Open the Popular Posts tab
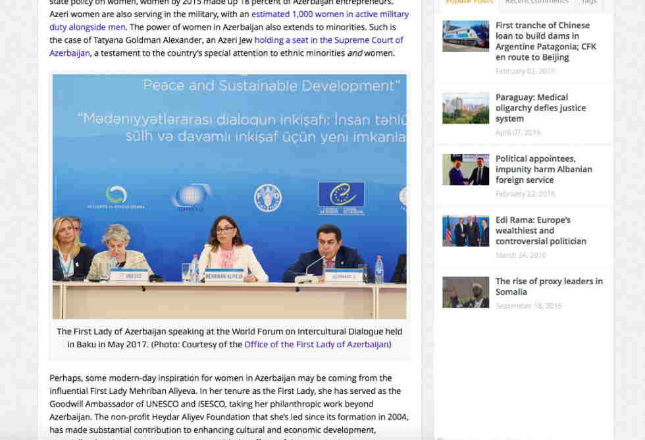Image resolution: width=645 pixels, height=440 pixels. point(469,3)
